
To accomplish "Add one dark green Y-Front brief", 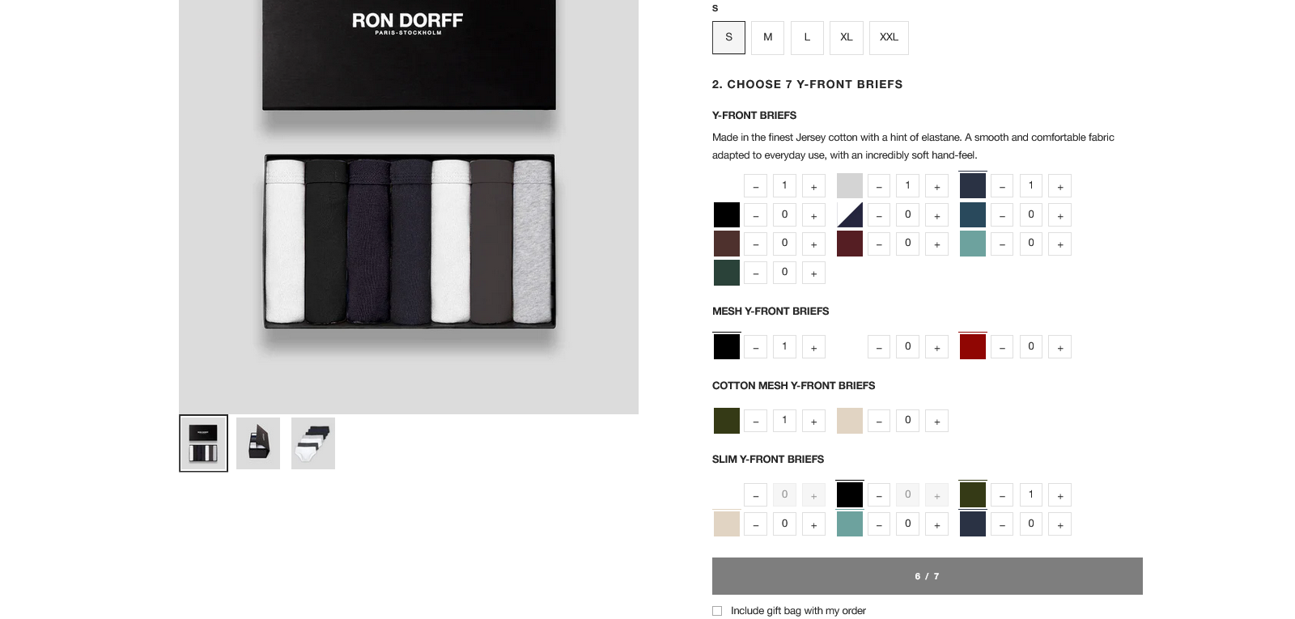I will point(813,273).
